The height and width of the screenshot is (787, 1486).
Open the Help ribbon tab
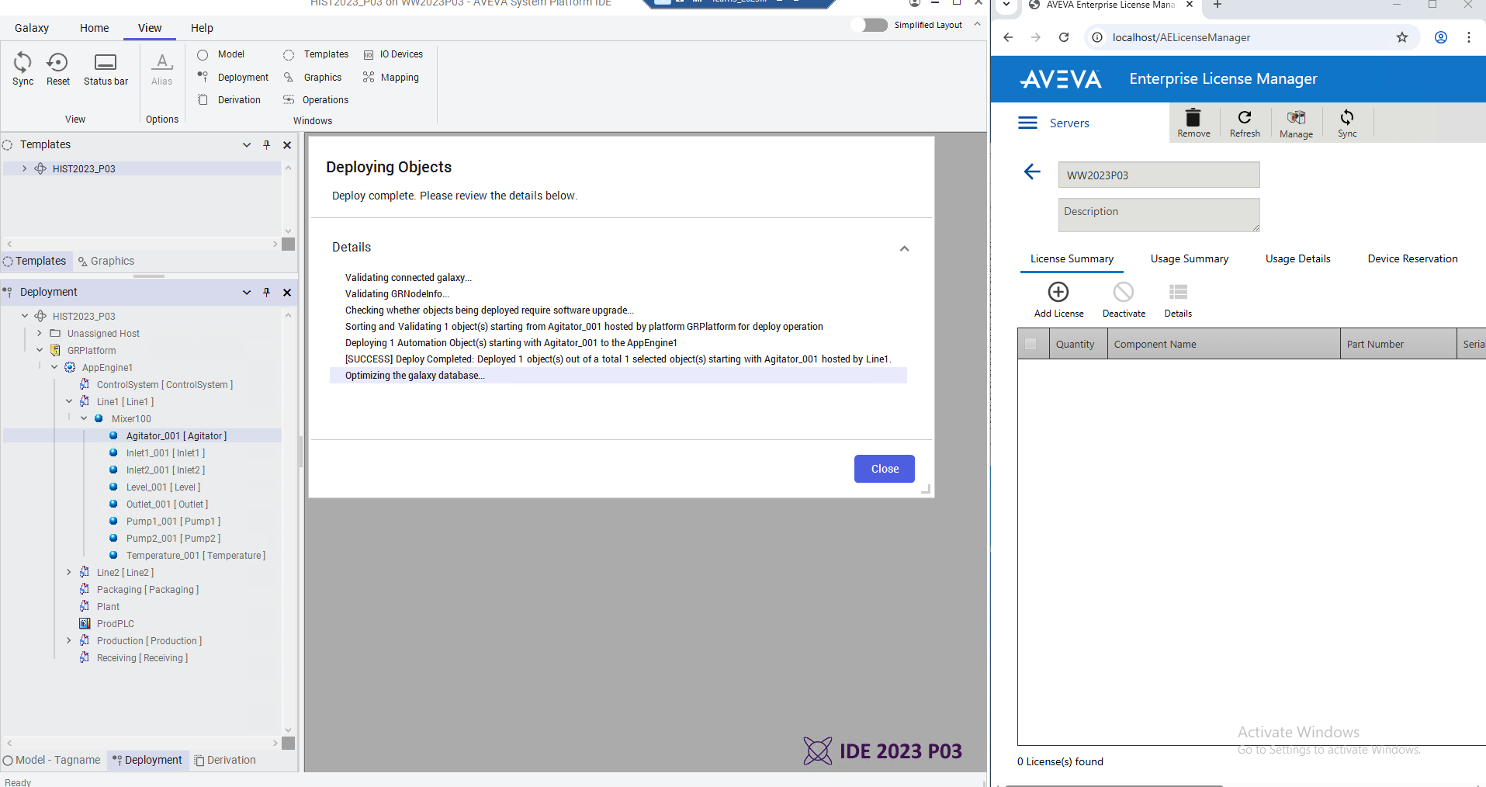[x=202, y=28]
